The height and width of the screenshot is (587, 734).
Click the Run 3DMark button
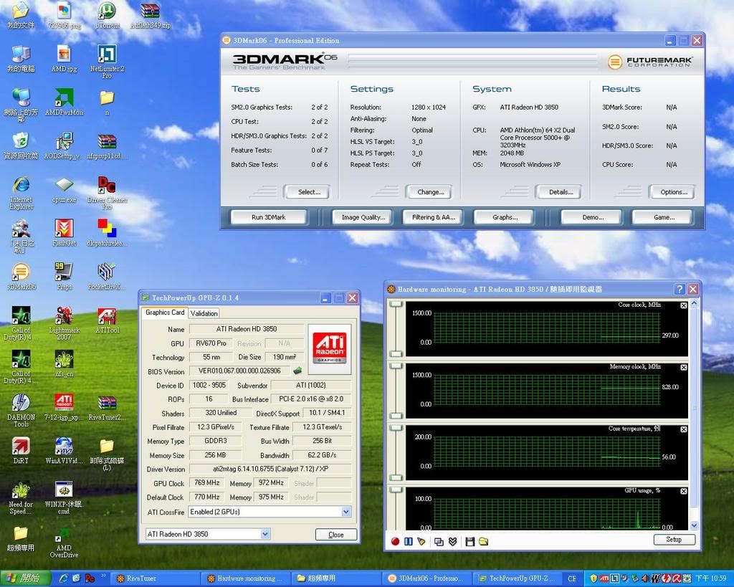click(269, 217)
